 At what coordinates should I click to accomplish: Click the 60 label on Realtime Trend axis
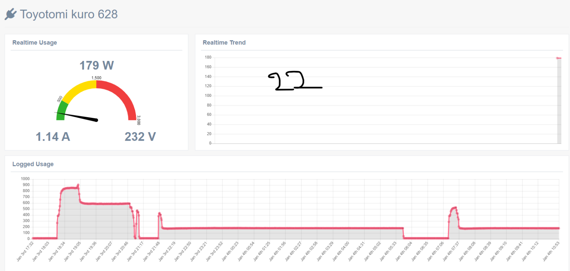tap(209, 115)
